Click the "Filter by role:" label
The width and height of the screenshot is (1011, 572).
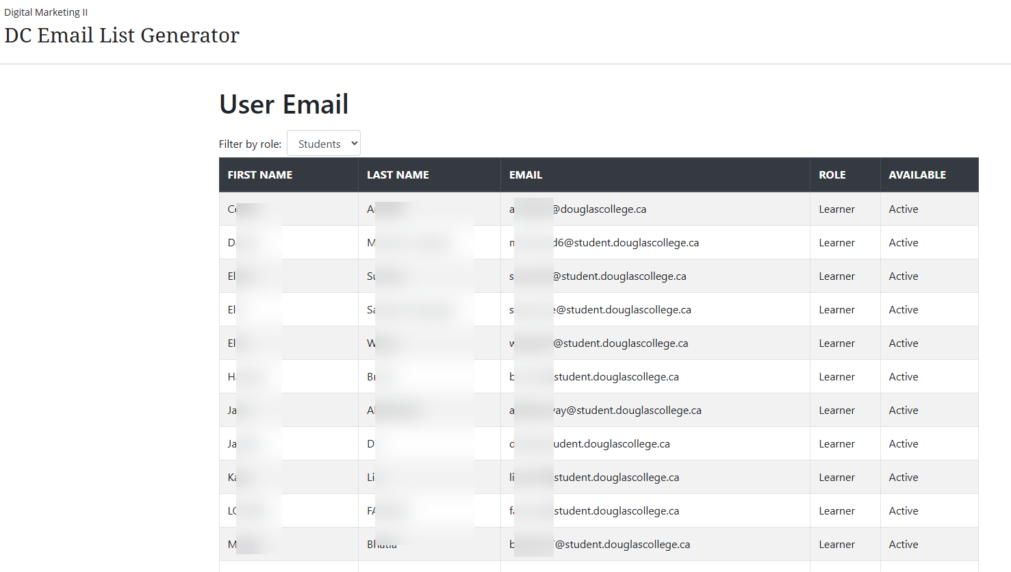click(x=250, y=144)
